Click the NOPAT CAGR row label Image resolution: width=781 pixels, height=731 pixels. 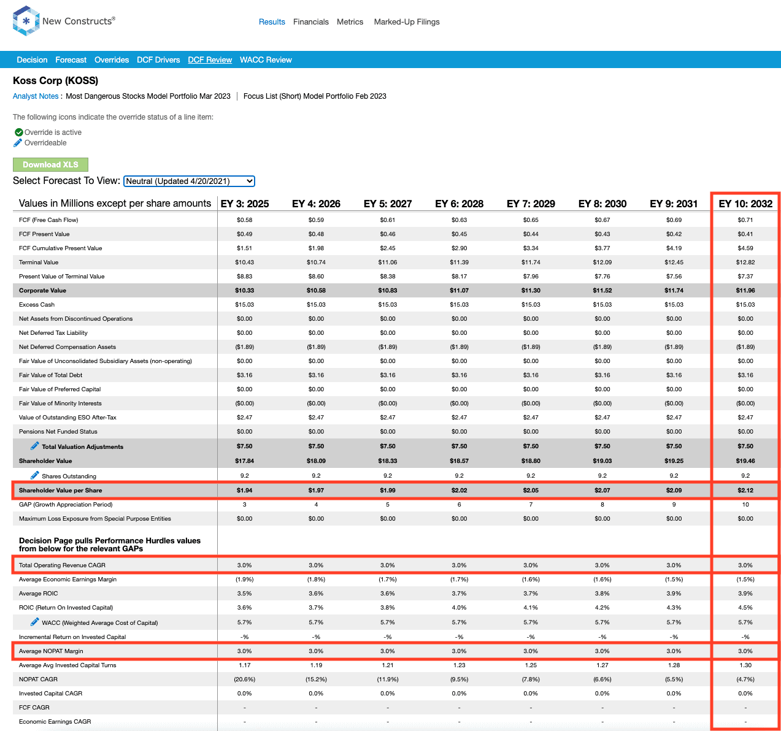click(x=38, y=679)
